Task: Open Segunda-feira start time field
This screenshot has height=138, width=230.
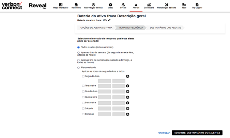Action: coord(105,81)
